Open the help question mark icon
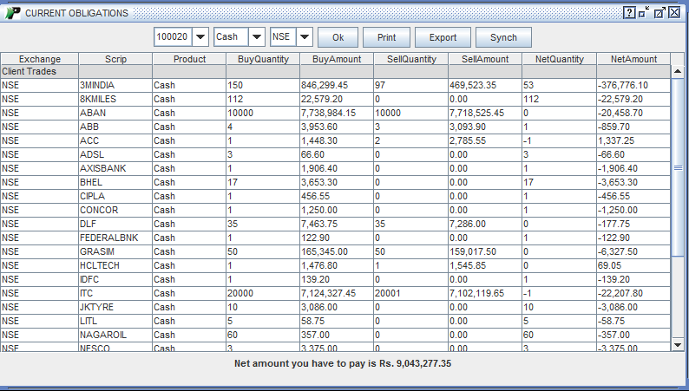The image size is (689, 391). click(x=629, y=13)
